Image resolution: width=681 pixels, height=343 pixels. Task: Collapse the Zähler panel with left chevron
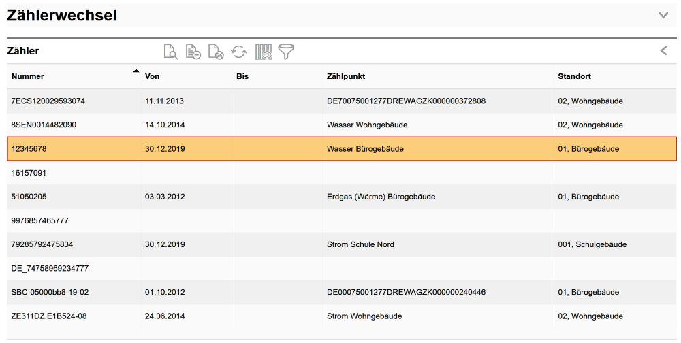tap(663, 51)
